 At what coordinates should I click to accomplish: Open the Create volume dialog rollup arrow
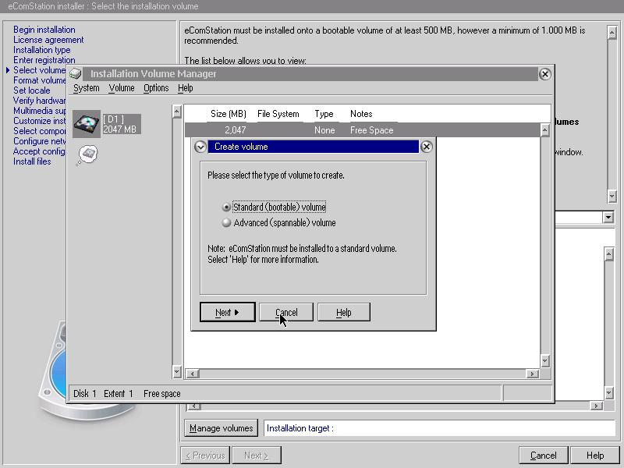pyautogui.click(x=200, y=147)
